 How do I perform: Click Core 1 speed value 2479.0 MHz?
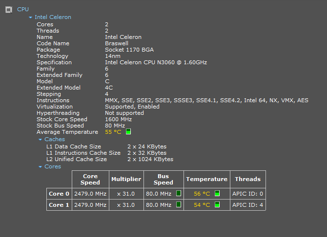pos(90,205)
